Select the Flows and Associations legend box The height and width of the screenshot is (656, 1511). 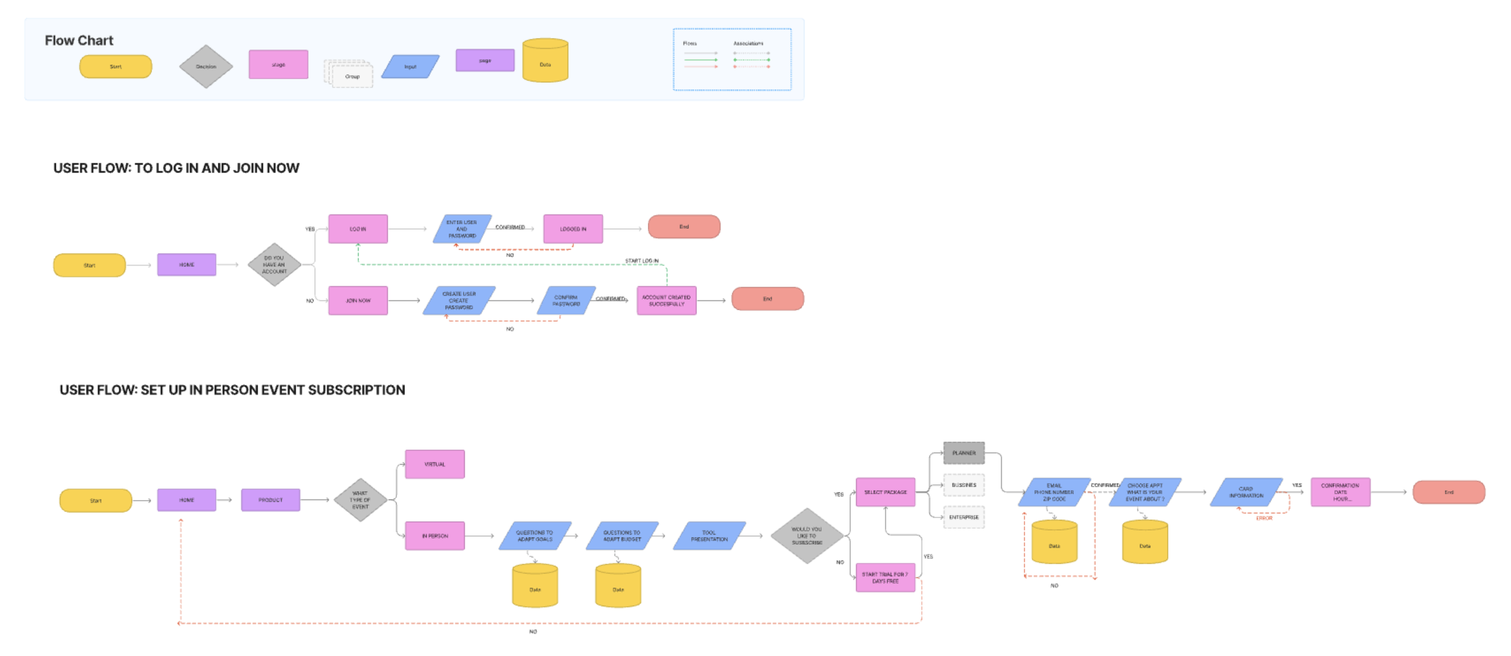click(731, 59)
